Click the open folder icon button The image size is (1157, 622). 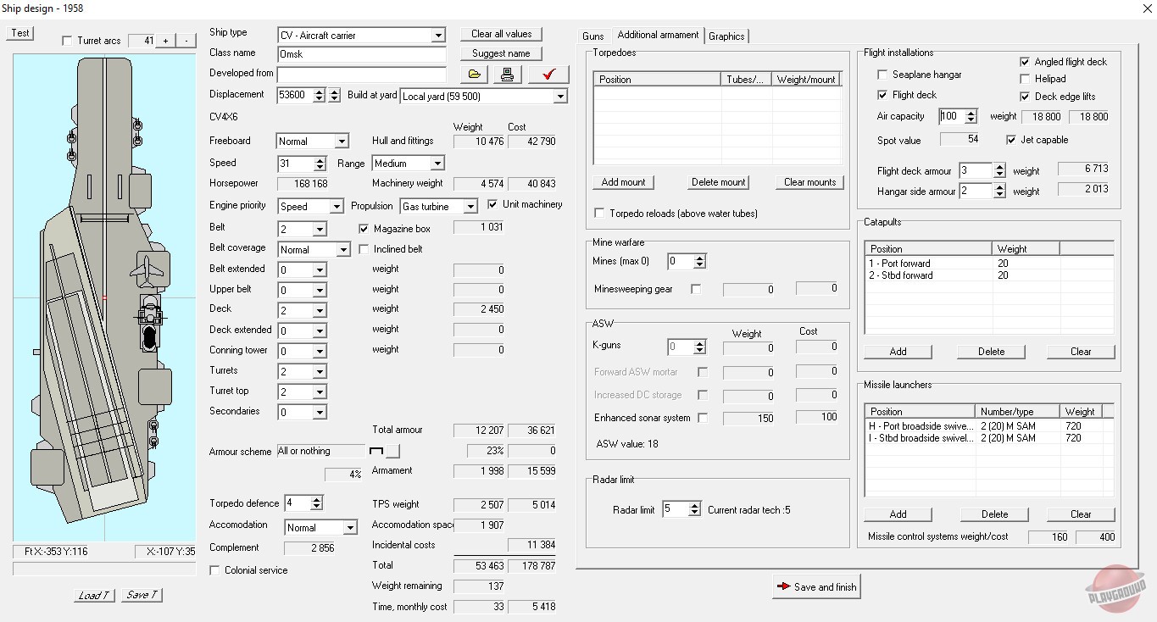coord(475,75)
